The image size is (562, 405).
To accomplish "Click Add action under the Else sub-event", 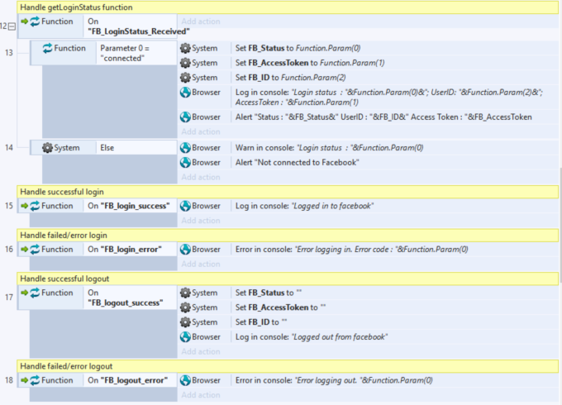I will [201, 178].
